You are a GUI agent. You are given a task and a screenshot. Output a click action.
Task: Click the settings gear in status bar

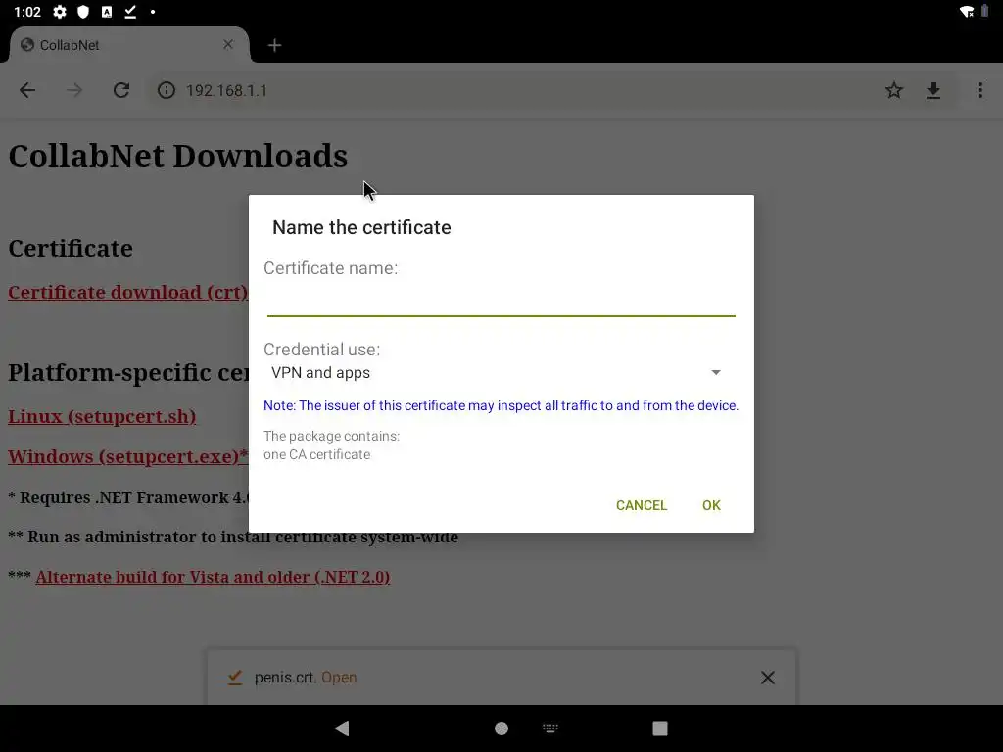60,12
